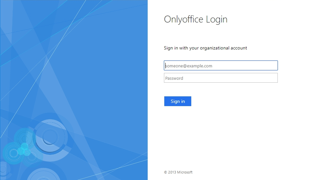This screenshot has width=310, height=180.
Task: Select the 'Onlyoffice Login' heading text
Action: 195,20
